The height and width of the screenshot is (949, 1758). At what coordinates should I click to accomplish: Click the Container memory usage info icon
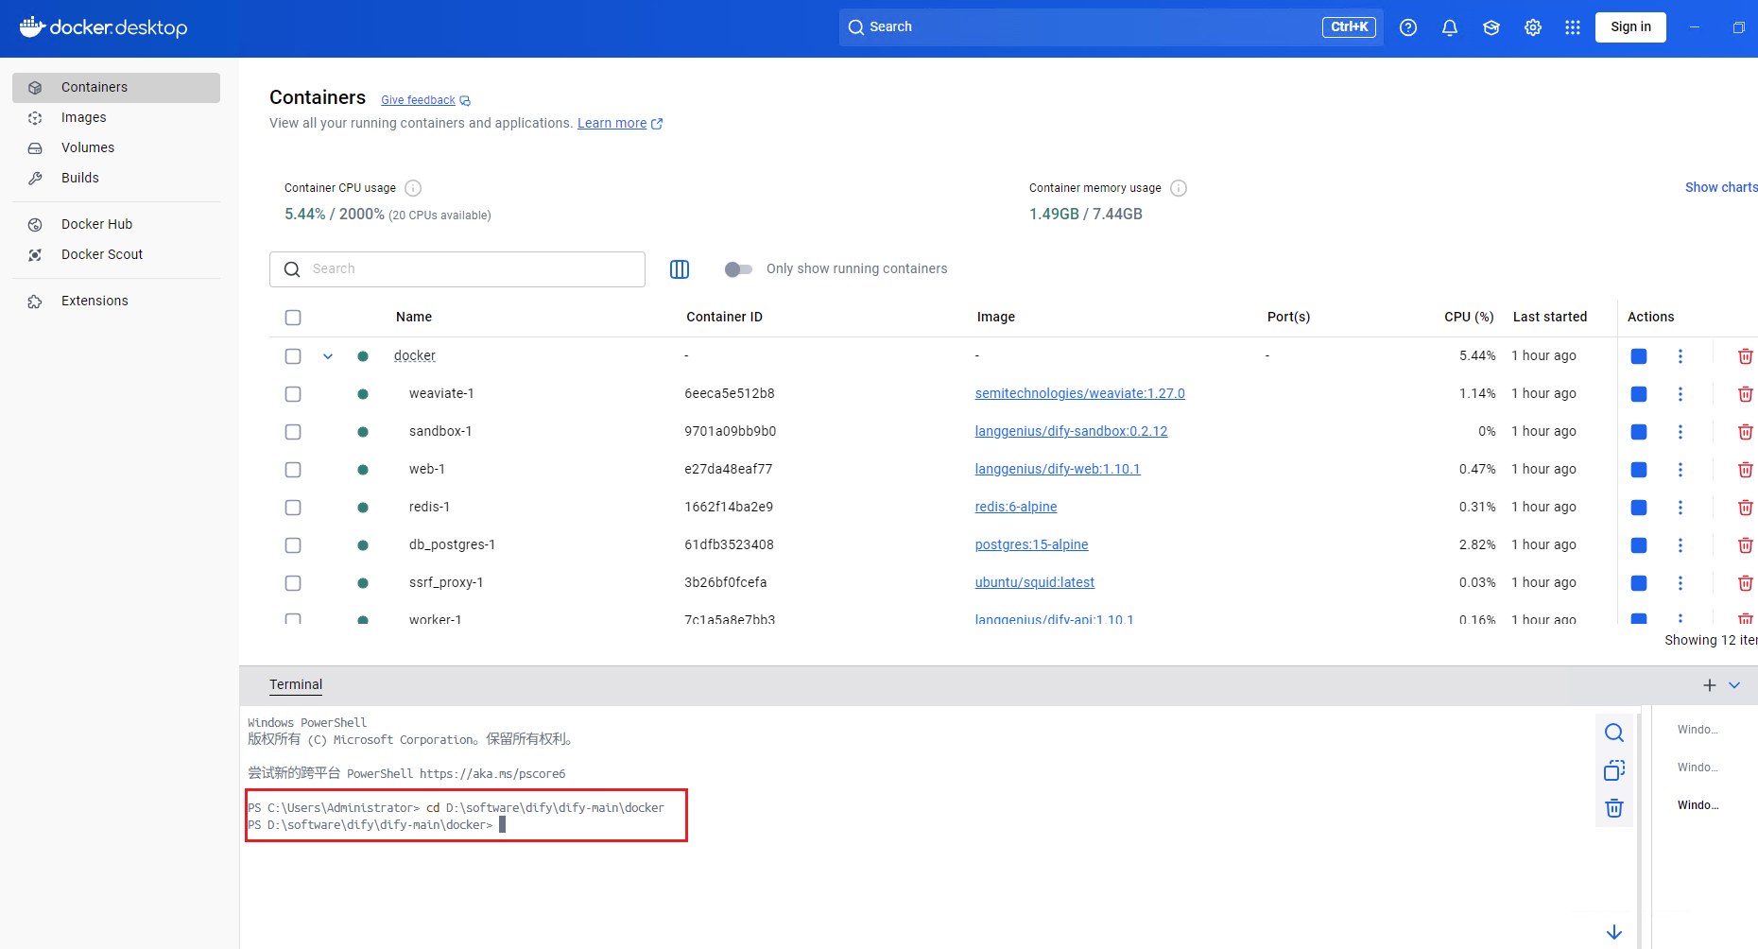(x=1179, y=188)
